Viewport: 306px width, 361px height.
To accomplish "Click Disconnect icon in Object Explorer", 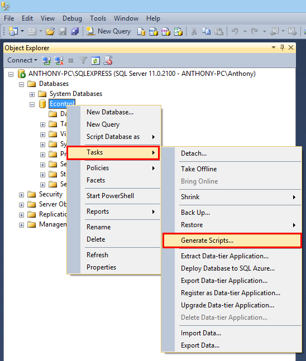I will click(x=59, y=61).
